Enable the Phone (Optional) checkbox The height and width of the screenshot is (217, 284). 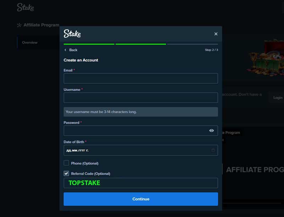point(66,163)
